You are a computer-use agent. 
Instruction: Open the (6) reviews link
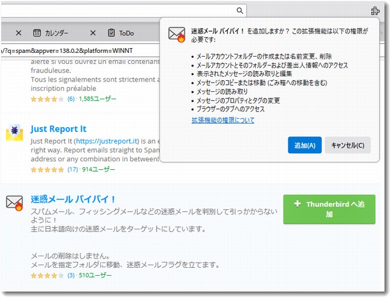click(71, 99)
